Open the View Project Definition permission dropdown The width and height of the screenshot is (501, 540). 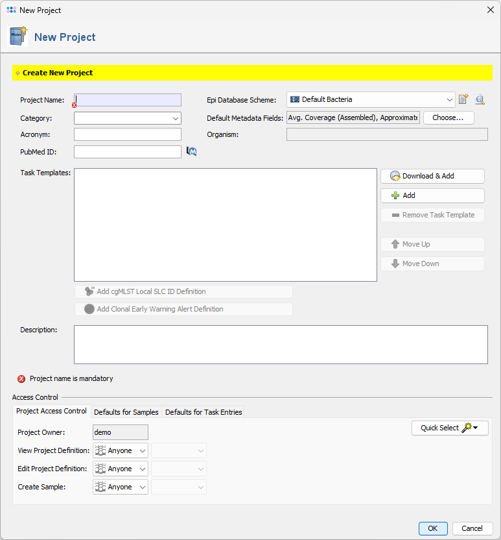tap(120, 450)
